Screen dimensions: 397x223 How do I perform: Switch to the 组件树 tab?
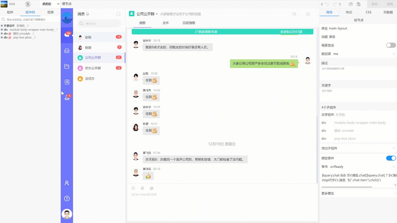coord(30,12)
